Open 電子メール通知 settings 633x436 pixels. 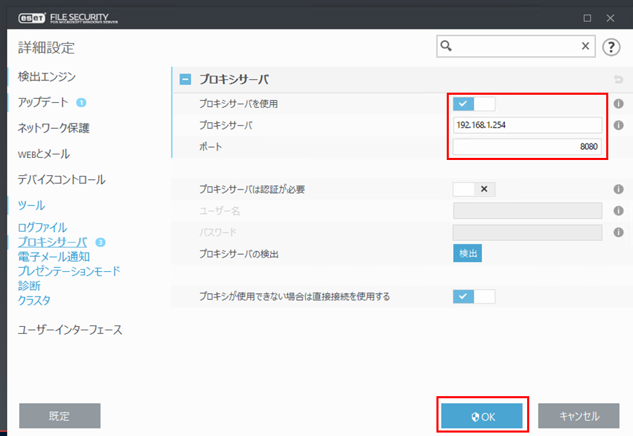pyautogui.click(x=54, y=257)
